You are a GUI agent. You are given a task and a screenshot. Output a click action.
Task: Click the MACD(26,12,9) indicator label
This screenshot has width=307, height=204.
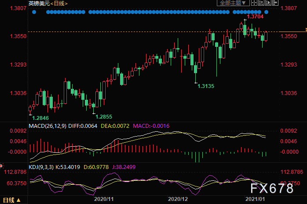[x=48, y=126]
